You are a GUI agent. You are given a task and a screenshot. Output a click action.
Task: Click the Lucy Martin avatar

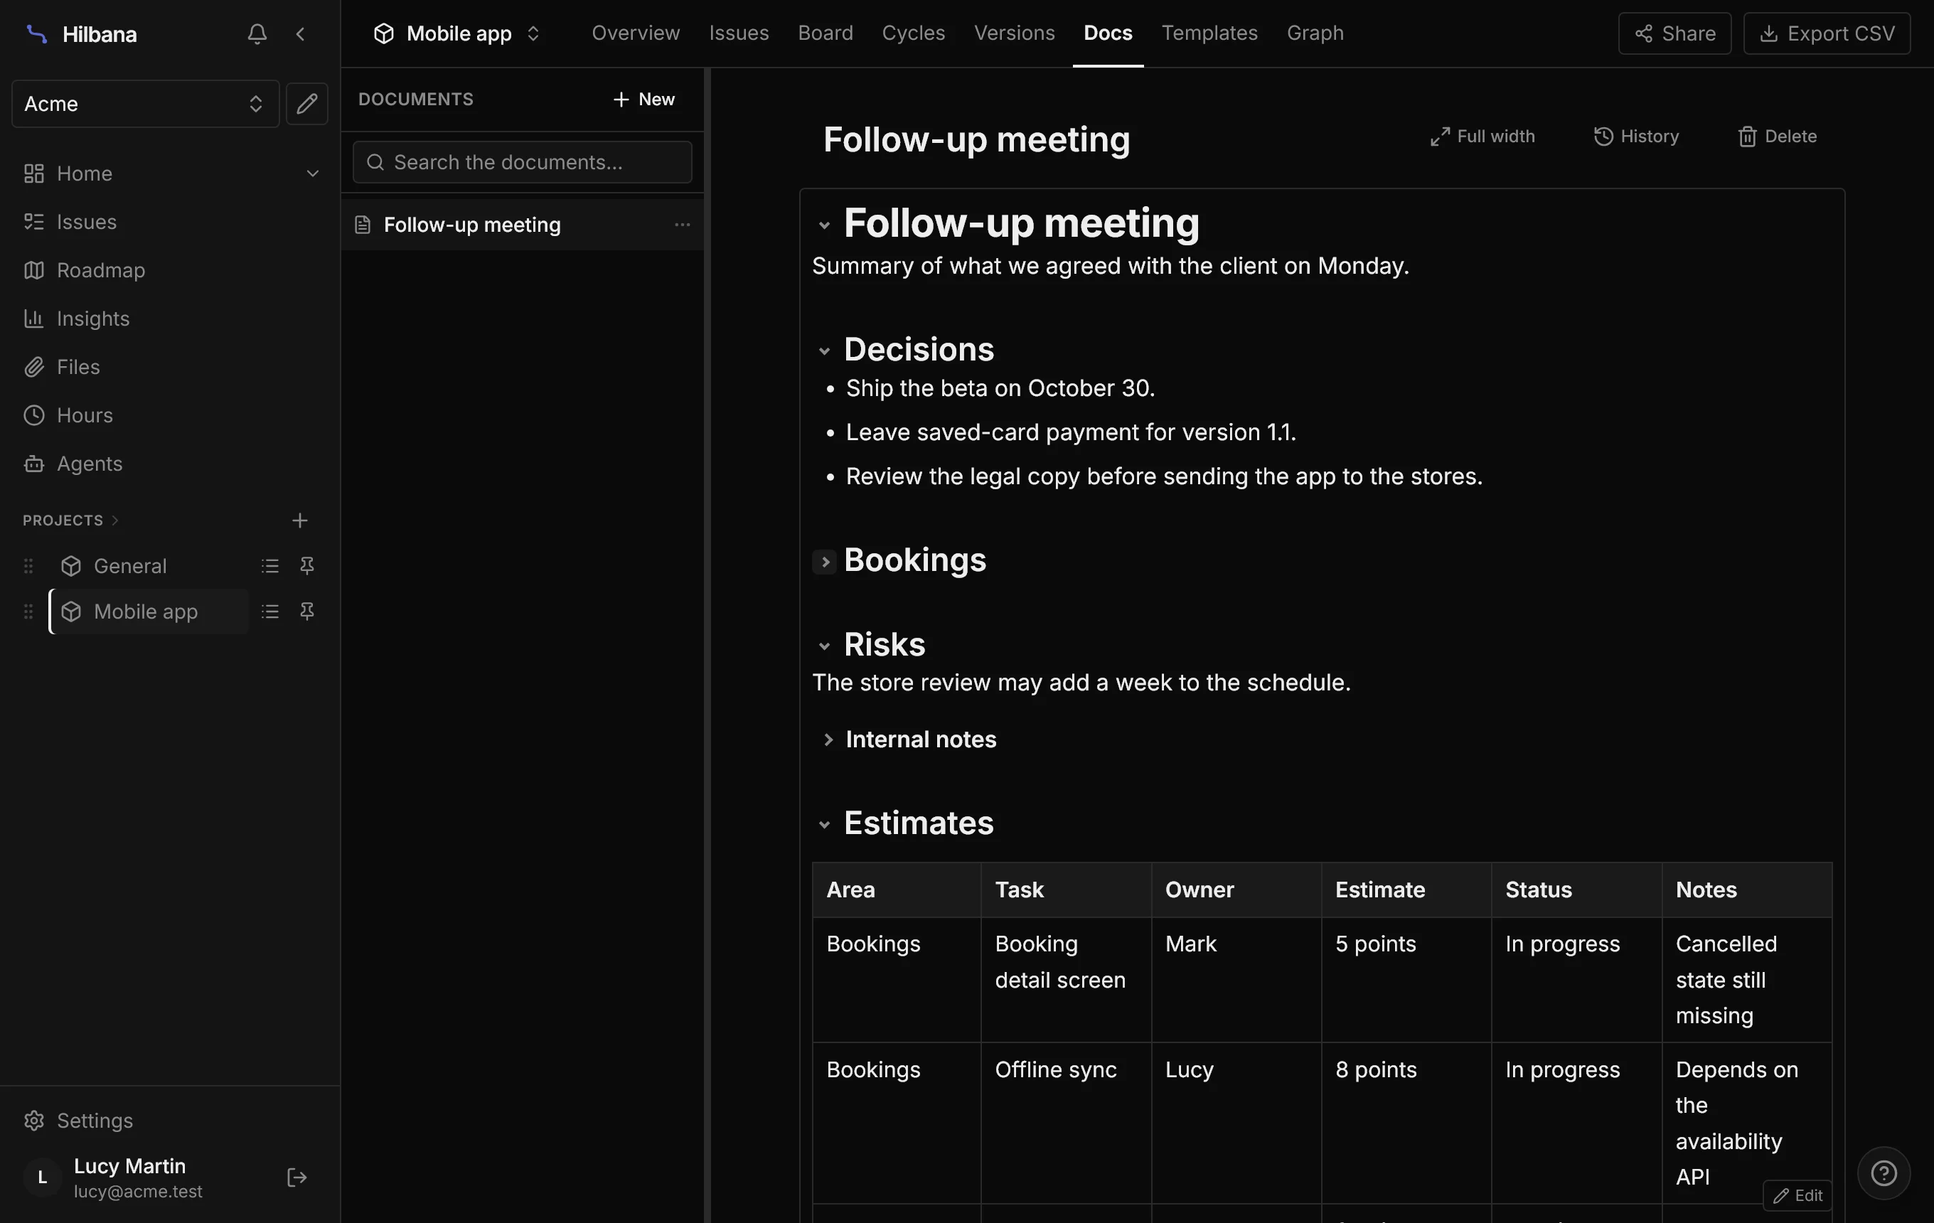pos(43,1177)
